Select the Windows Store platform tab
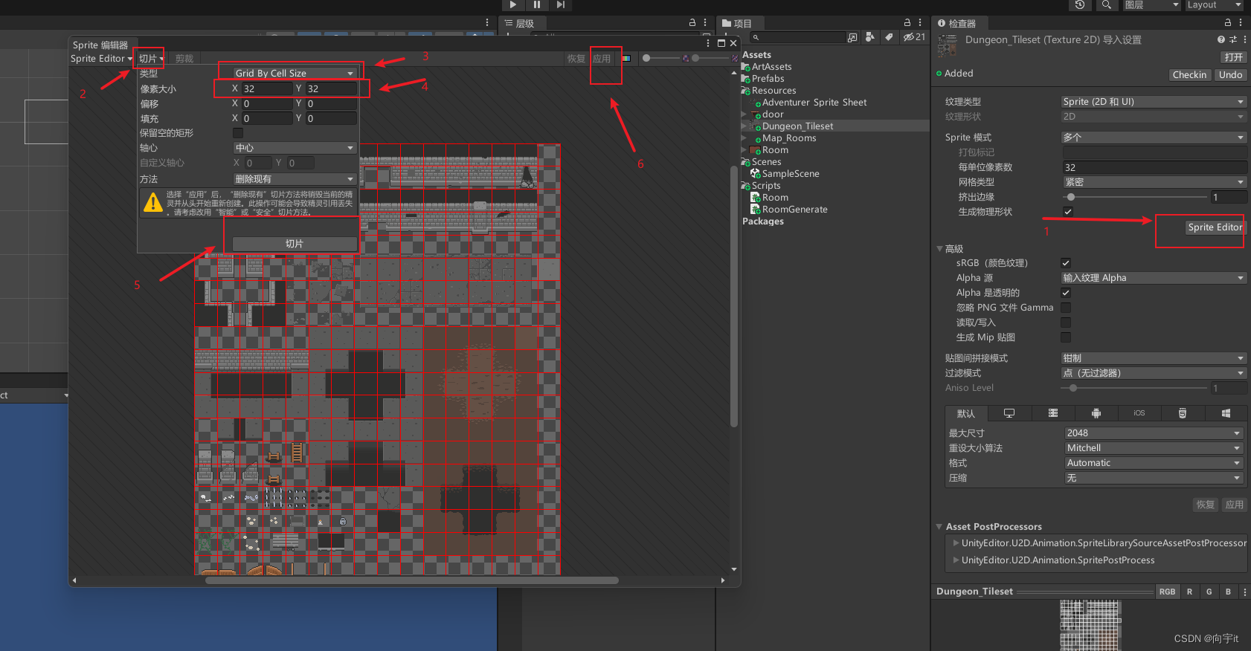Image resolution: width=1251 pixels, height=651 pixels. point(1225,413)
